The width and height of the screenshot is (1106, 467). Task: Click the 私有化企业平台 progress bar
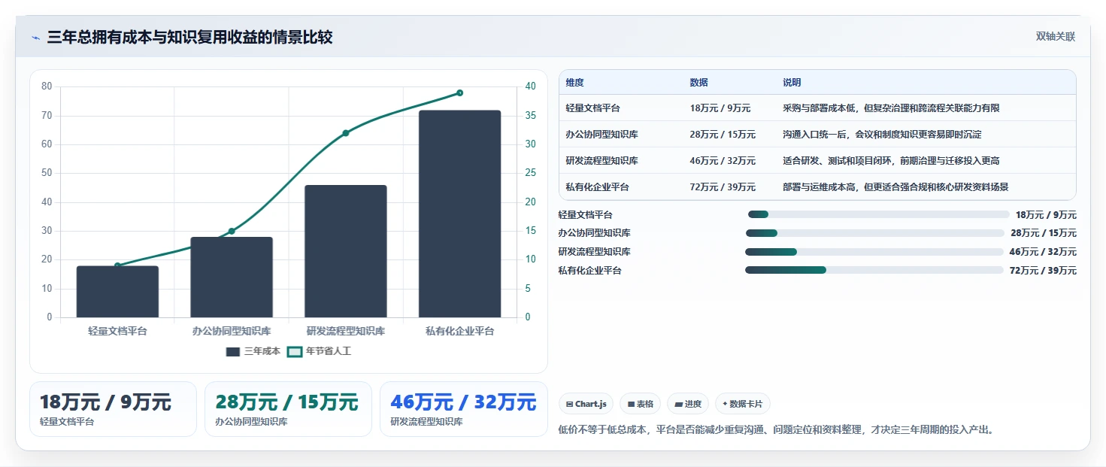click(874, 270)
